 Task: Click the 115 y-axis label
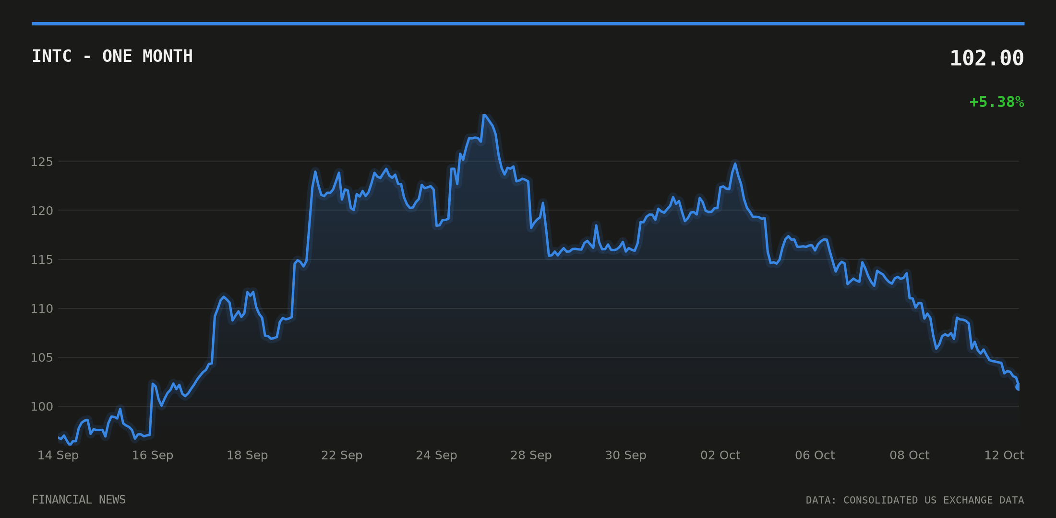tap(42, 260)
